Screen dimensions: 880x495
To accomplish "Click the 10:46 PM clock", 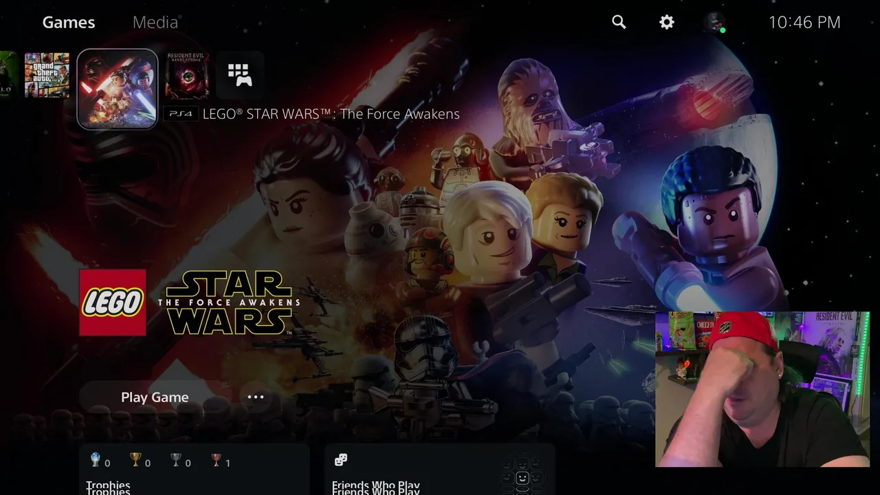I will point(804,22).
